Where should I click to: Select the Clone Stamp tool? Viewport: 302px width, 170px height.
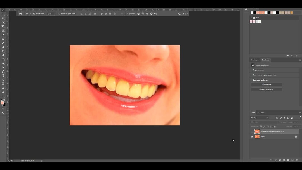point(3,47)
